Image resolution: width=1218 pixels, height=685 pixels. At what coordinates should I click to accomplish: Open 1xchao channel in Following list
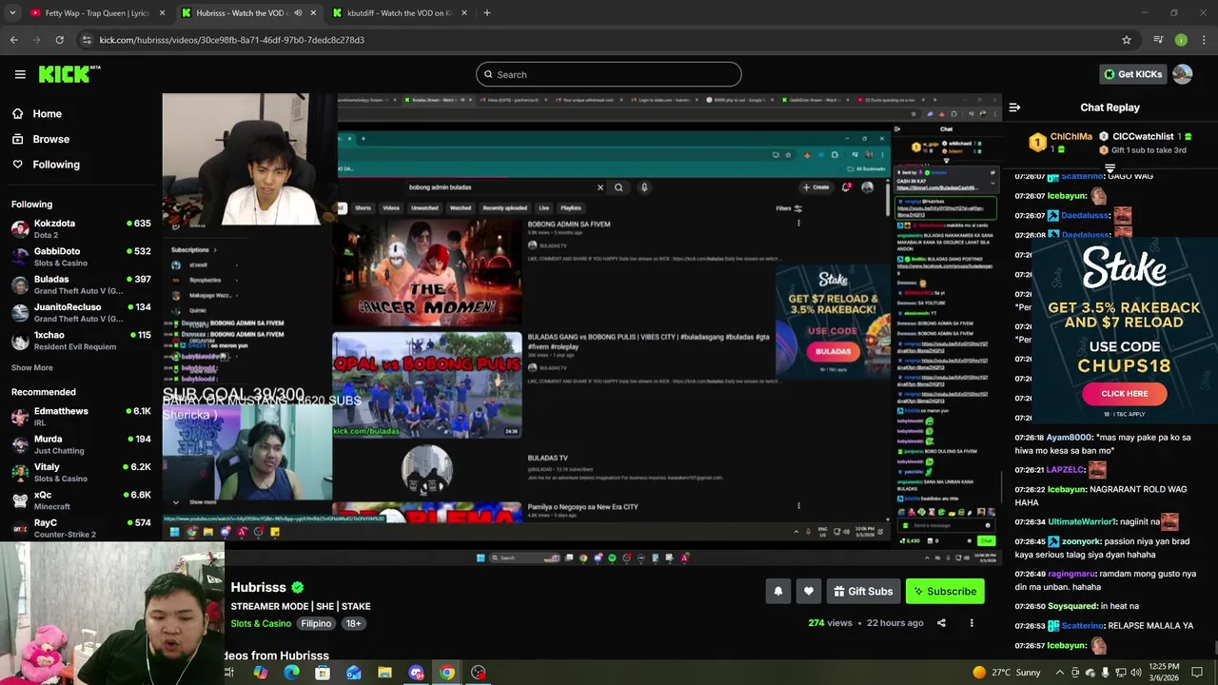point(81,341)
